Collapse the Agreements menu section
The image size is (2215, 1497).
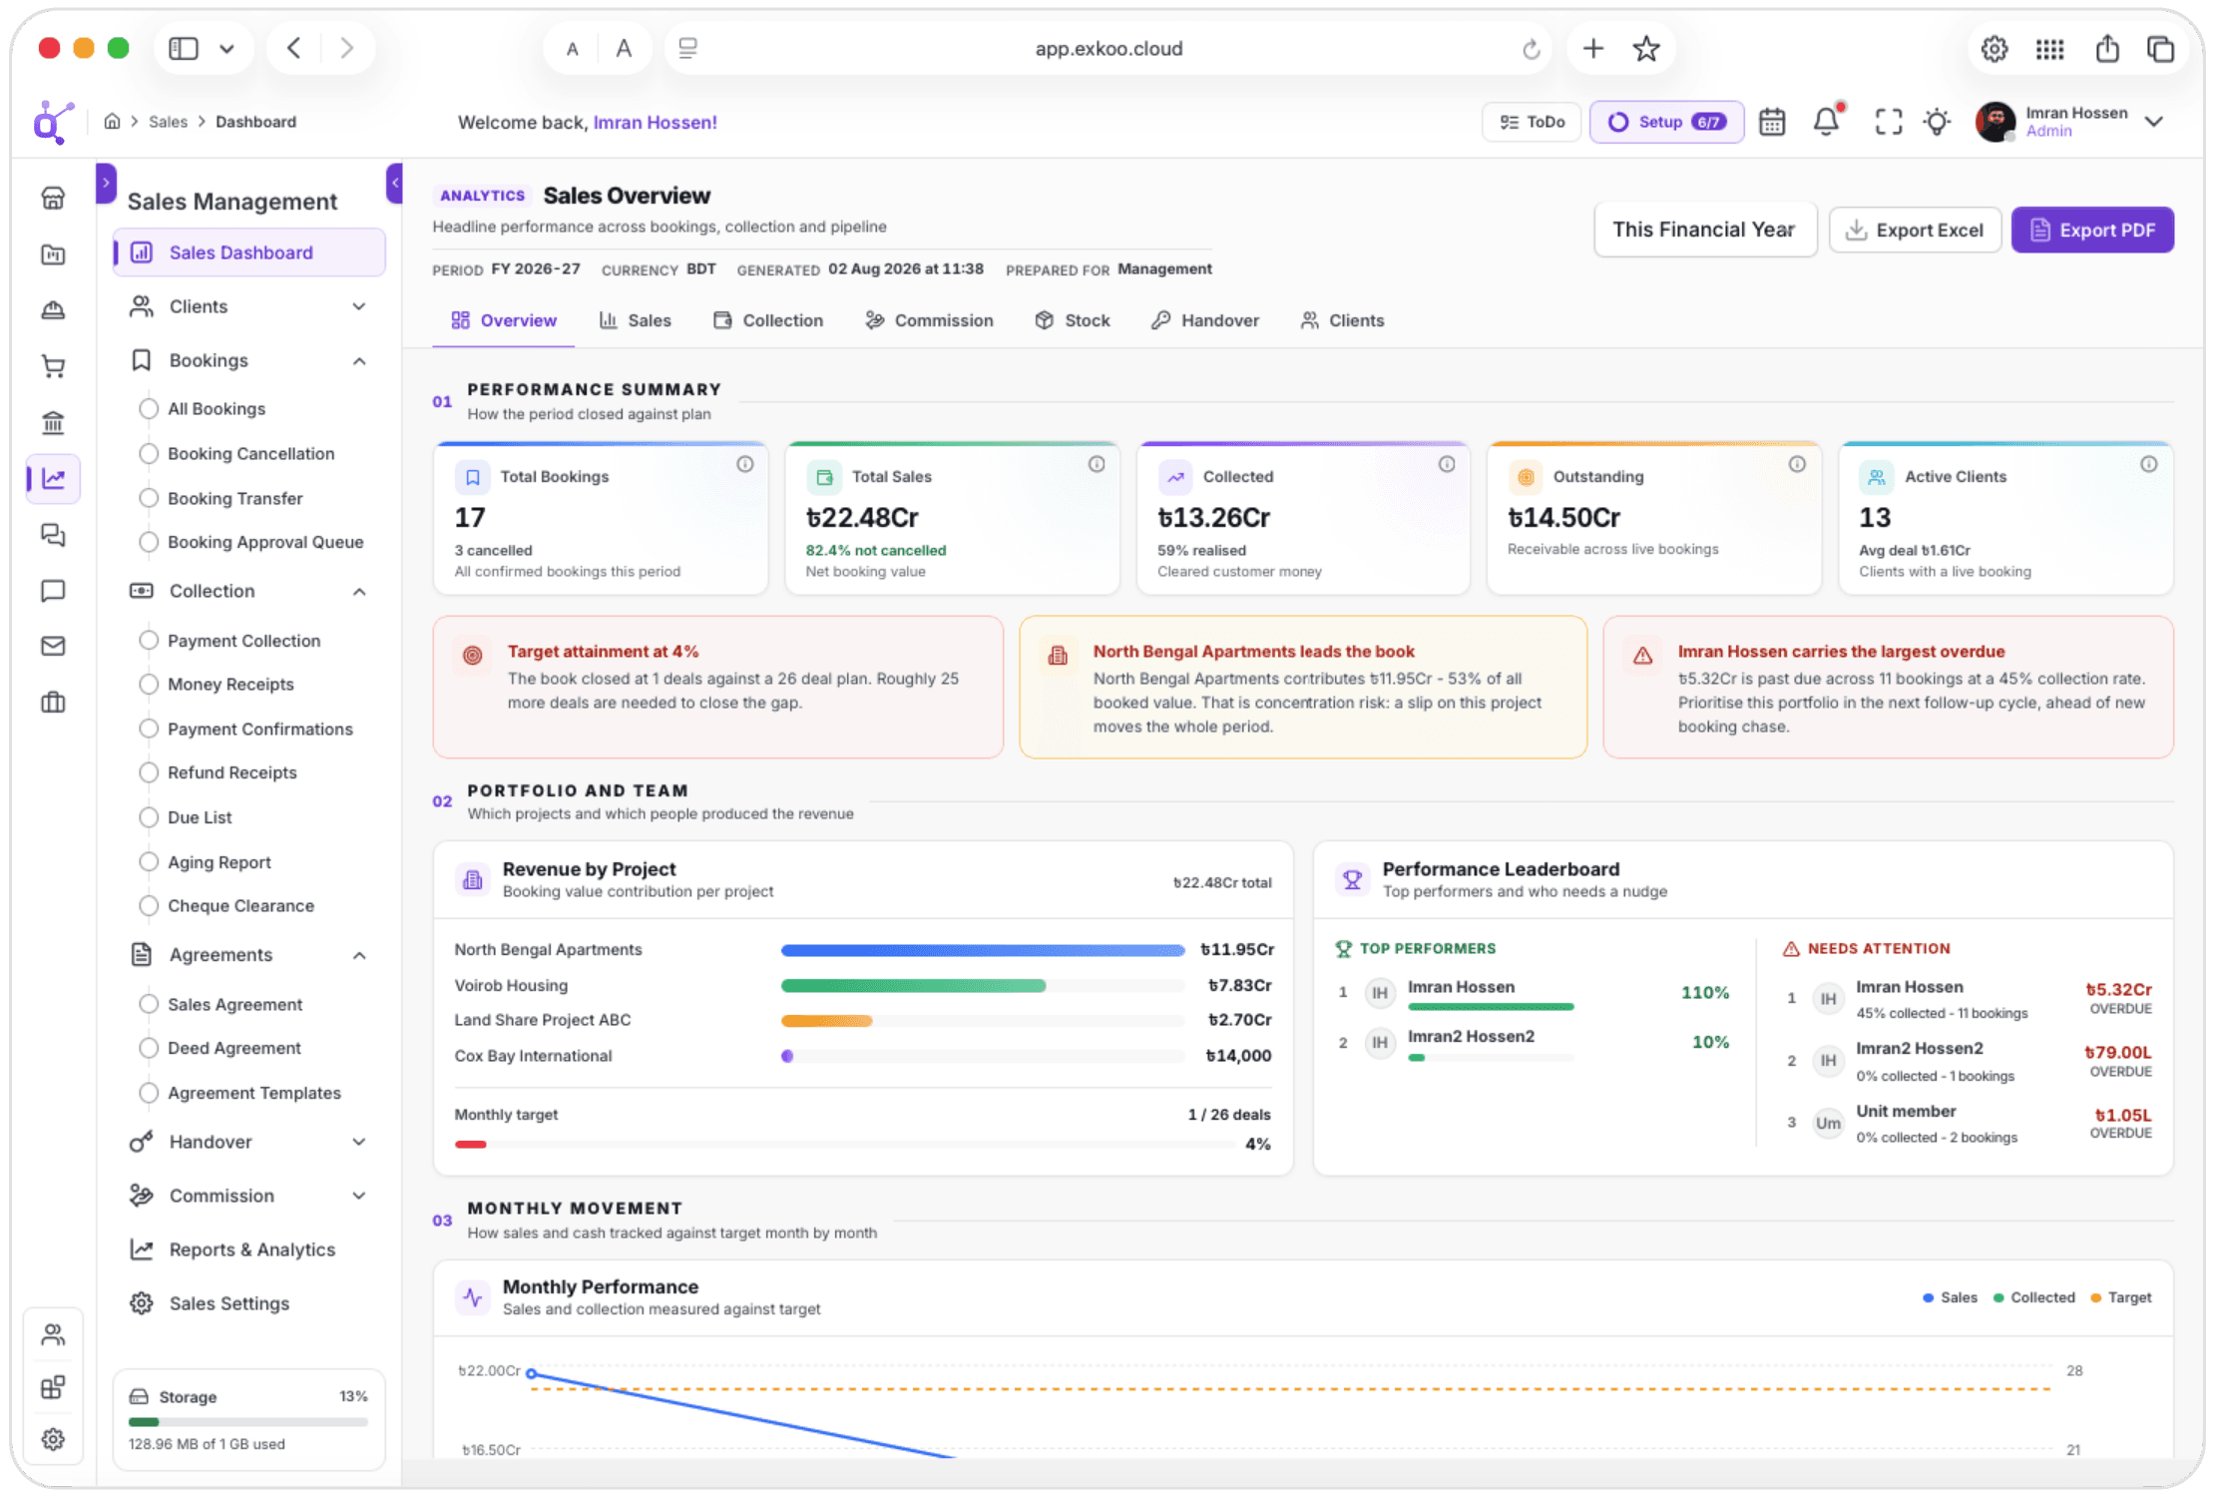pos(249,955)
